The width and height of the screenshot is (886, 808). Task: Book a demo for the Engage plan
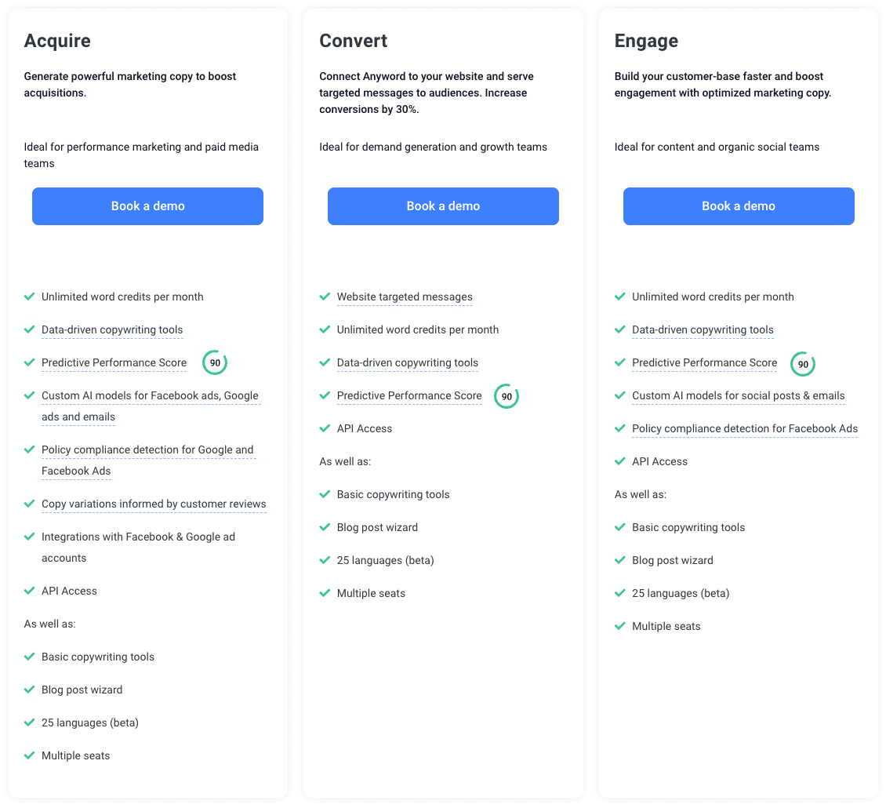click(739, 206)
